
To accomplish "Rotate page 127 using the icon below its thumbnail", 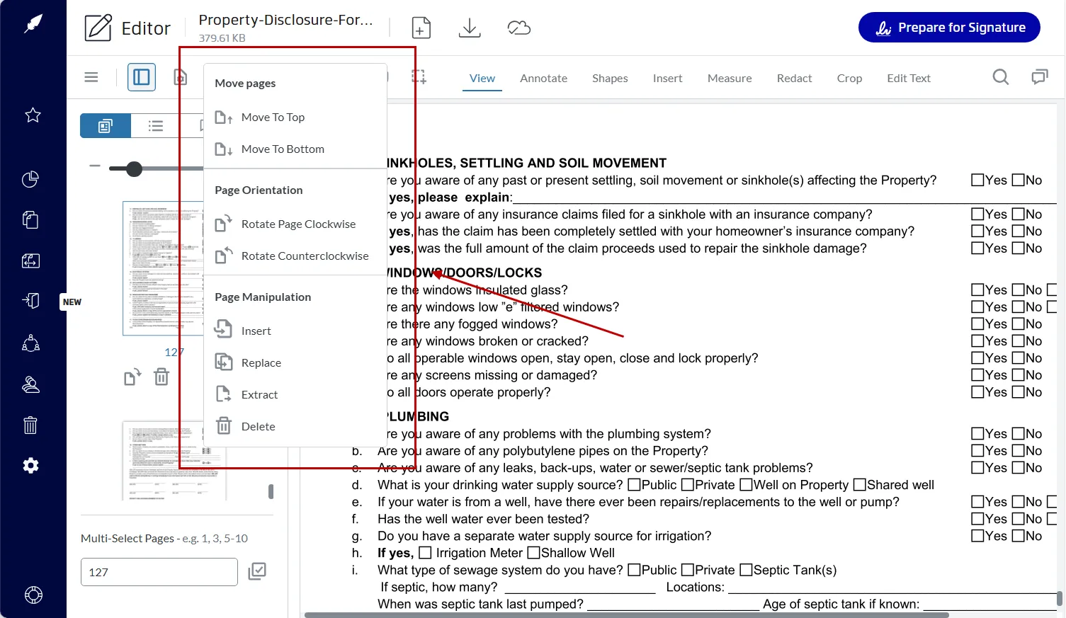I will point(132,377).
